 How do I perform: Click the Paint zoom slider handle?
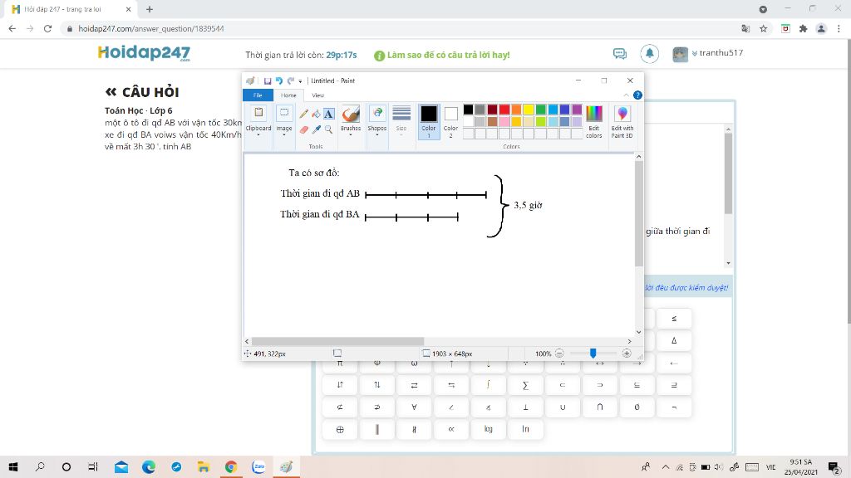593,354
